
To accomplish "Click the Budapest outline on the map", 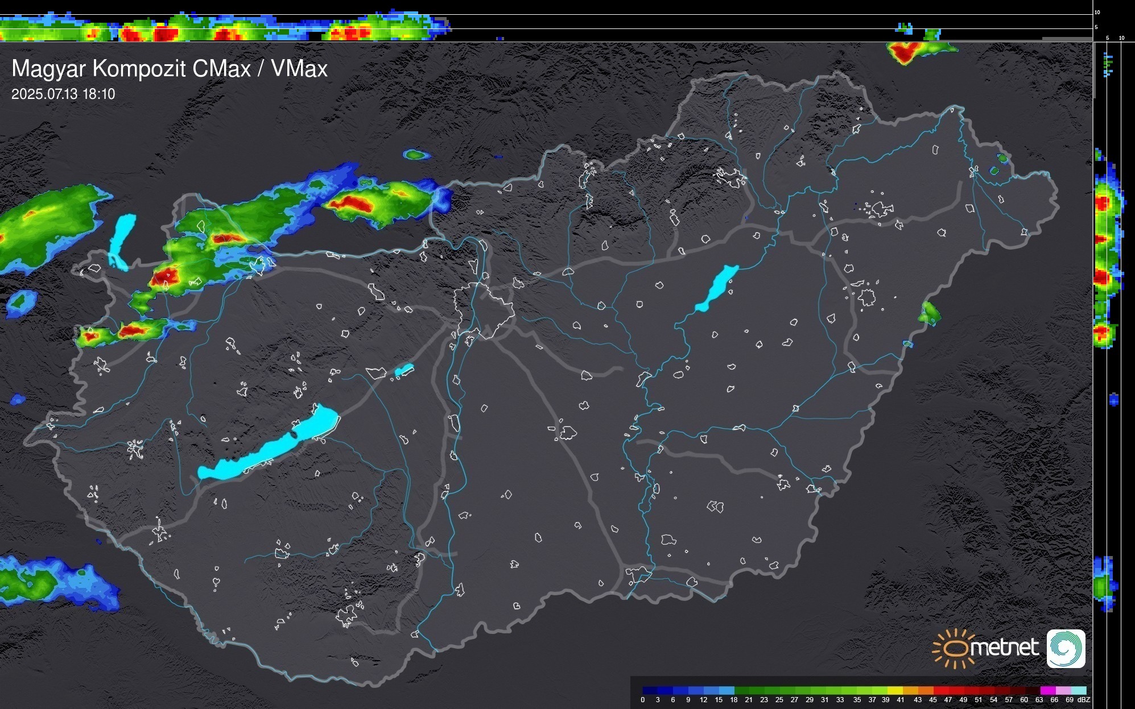I will coord(484,310).
